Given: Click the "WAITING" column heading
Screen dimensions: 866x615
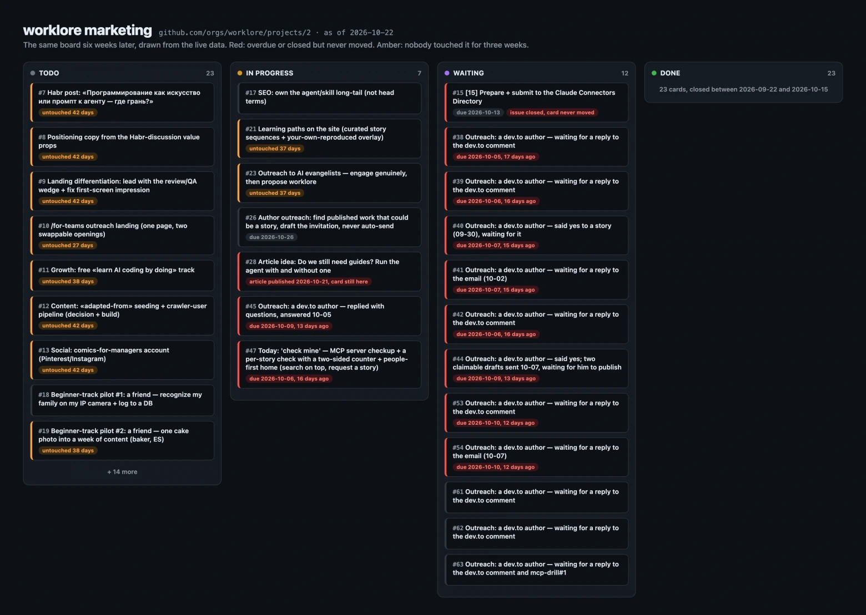Looking at the screenshot, I should [x=469, y=73].
